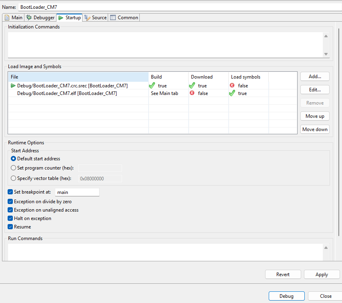Viewport: 342px width, 303px height.
Task: Toggle Set breakpoint at checkbox
Action: 10,192
